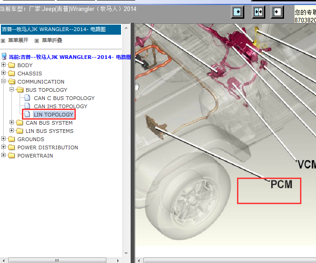Select the POWERTRAIN folder label
Viewport: 316px width, 263px height.
pyautogui.click(x=35, y=156)
